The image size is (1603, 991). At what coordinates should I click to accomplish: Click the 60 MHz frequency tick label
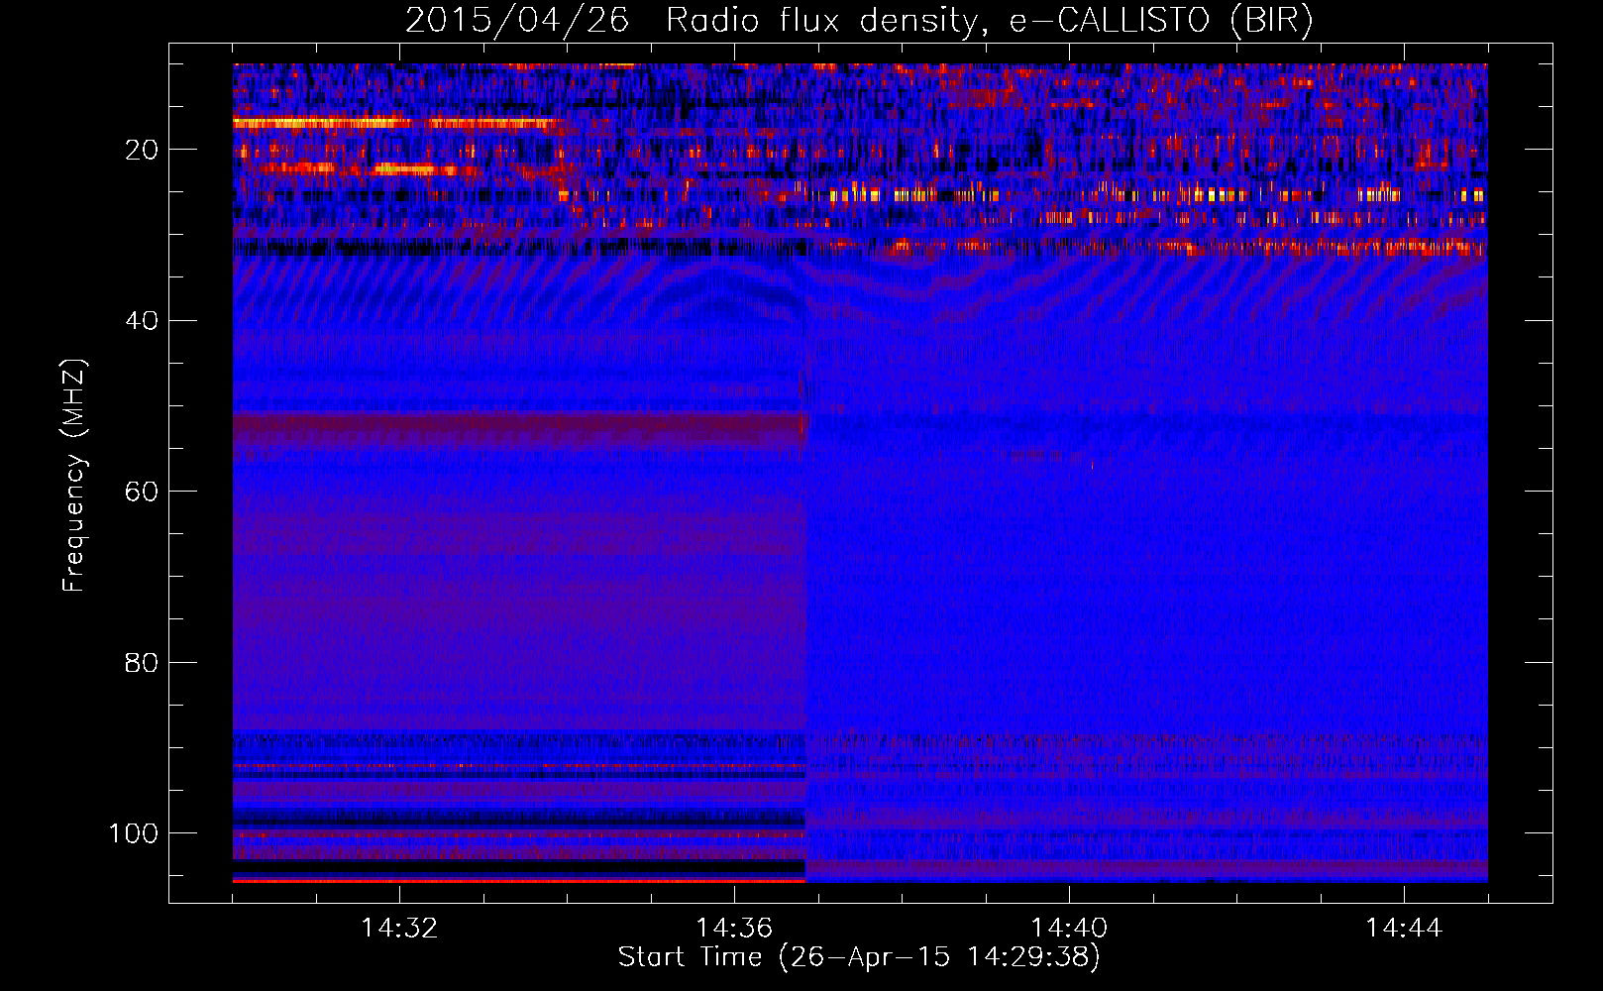point(142,493)
